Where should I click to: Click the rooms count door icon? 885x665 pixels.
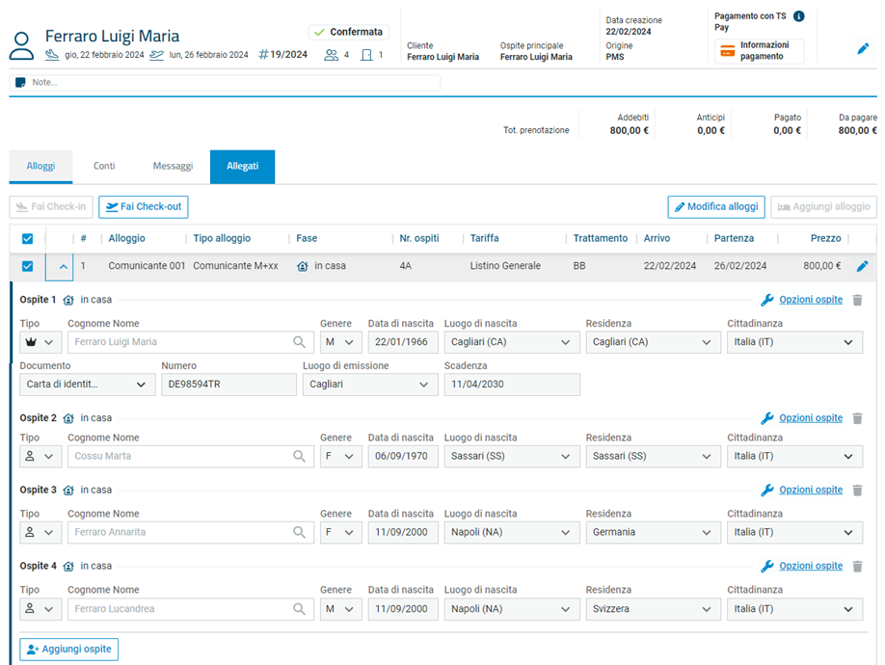tap(367, 55)
